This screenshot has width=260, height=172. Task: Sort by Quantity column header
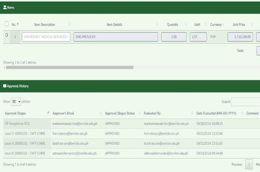click(x=172, y=25)
